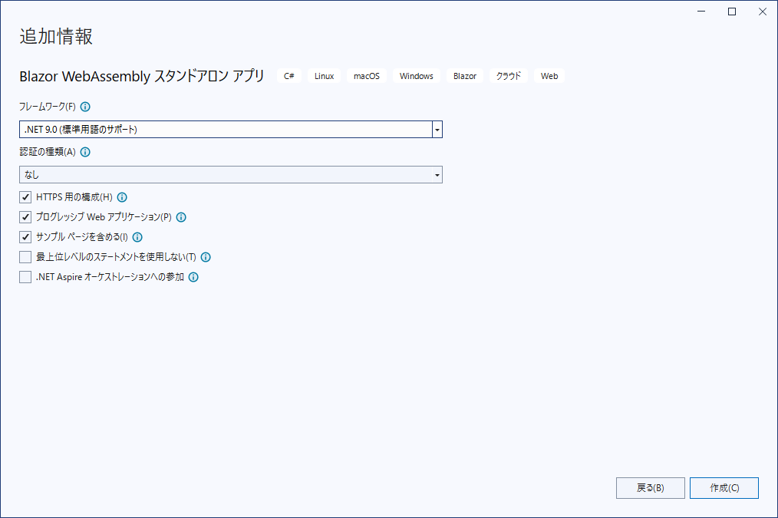Disable プログレッシブ Web アプリケーション checkbox
The image size is (778, 518).
[25, 217]
